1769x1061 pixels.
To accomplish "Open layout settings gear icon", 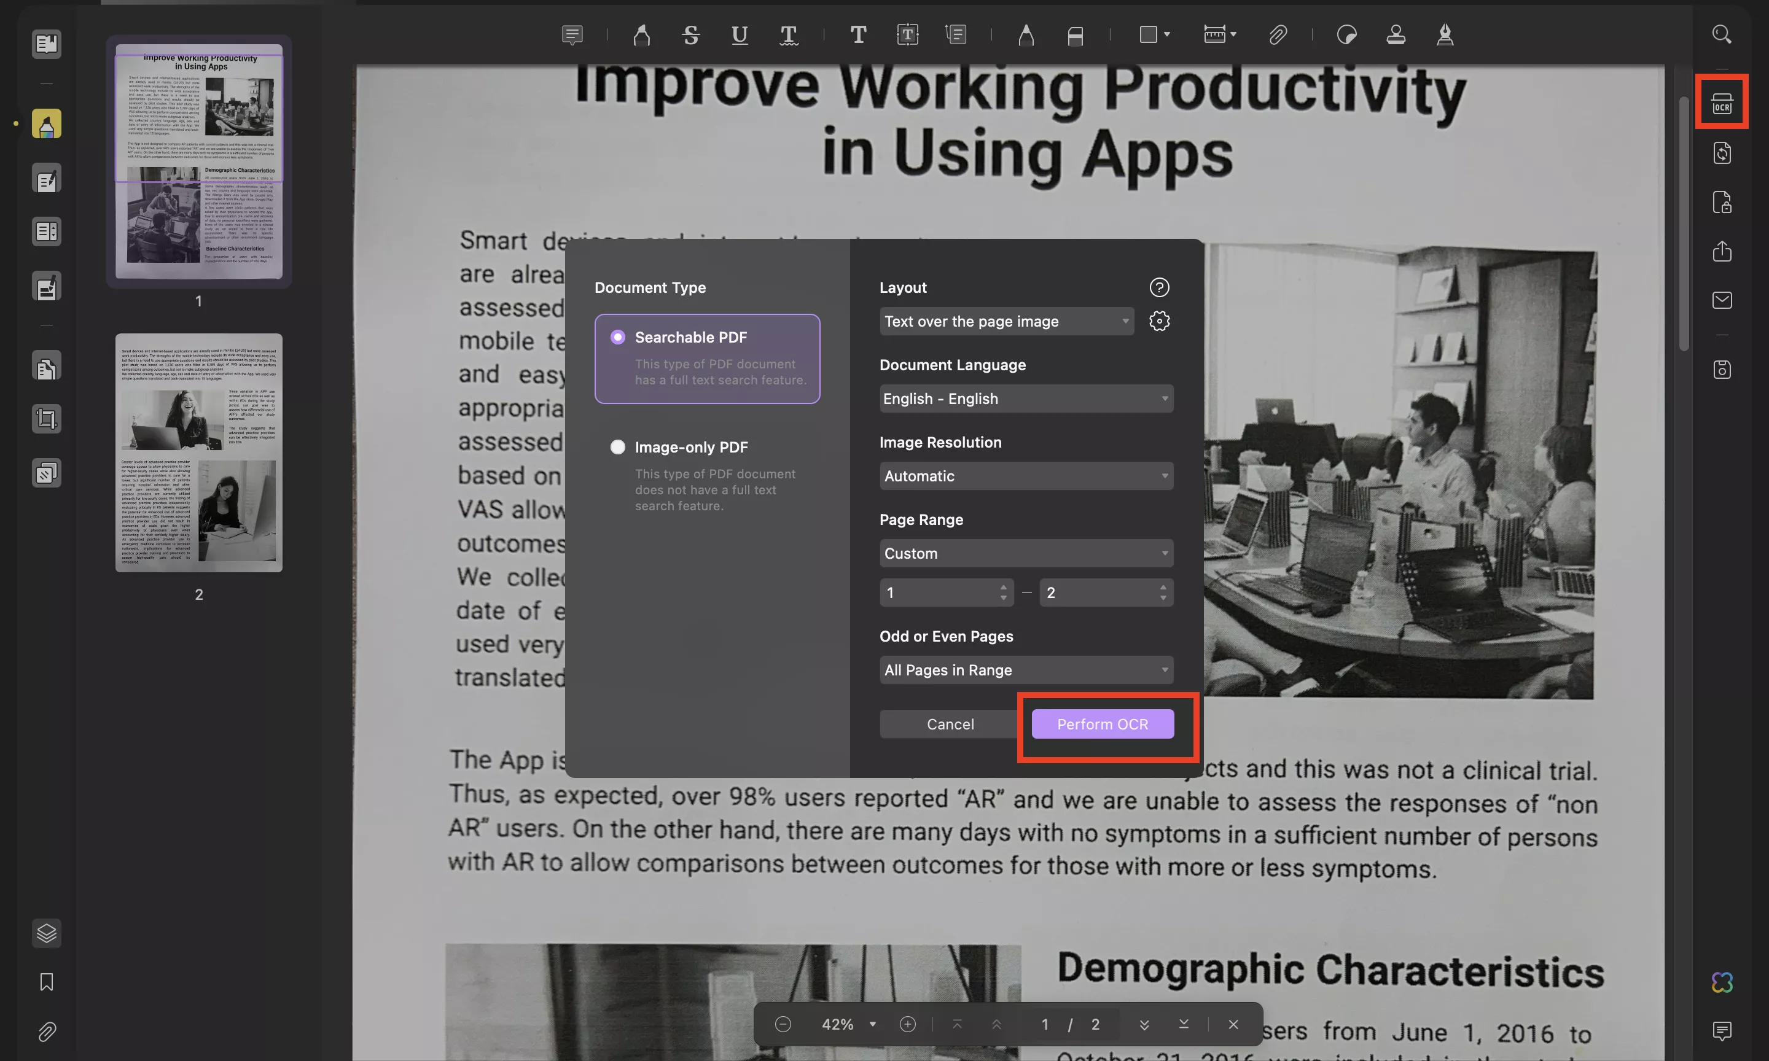I will (x=1159, y=321).
